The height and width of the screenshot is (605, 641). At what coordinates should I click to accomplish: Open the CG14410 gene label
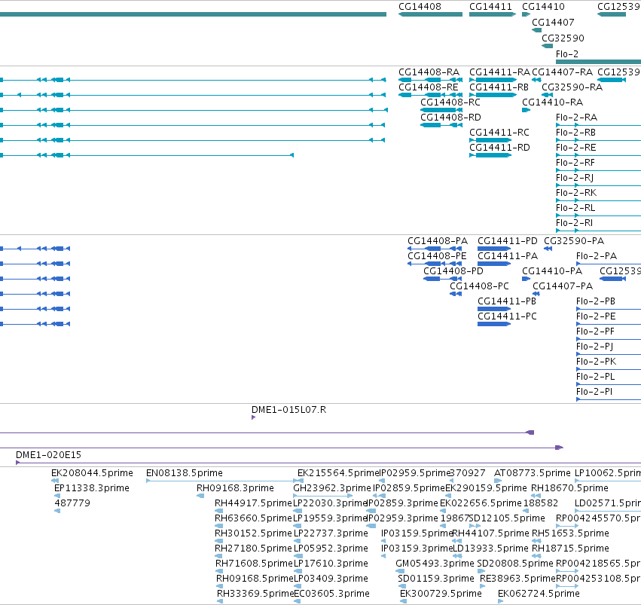543,7
